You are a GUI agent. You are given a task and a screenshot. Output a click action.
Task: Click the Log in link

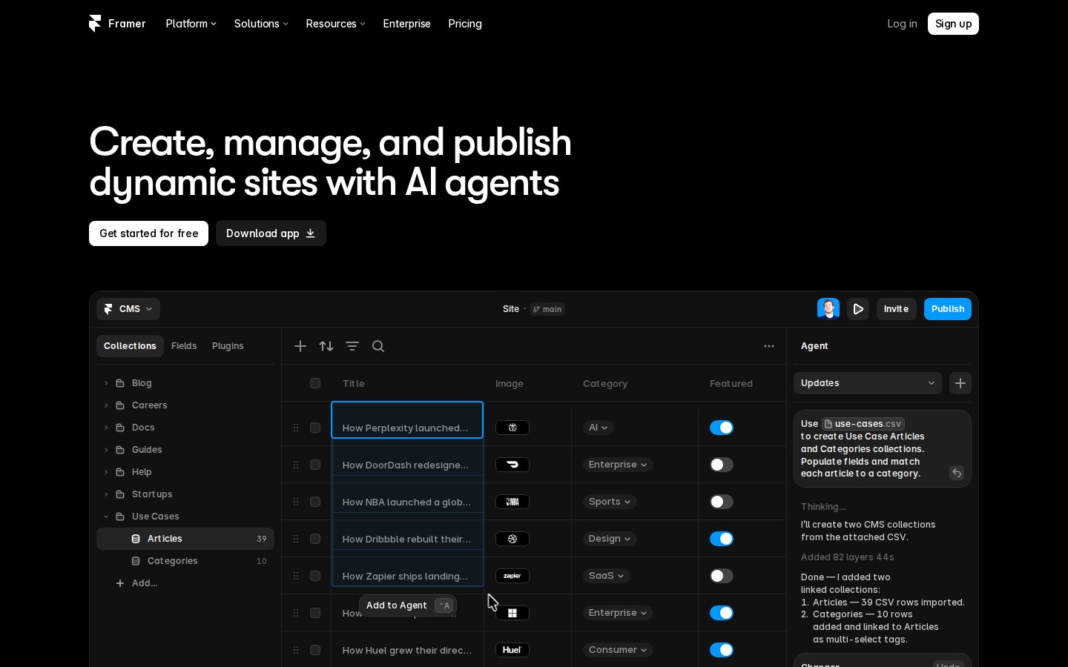tap(902, 24)
